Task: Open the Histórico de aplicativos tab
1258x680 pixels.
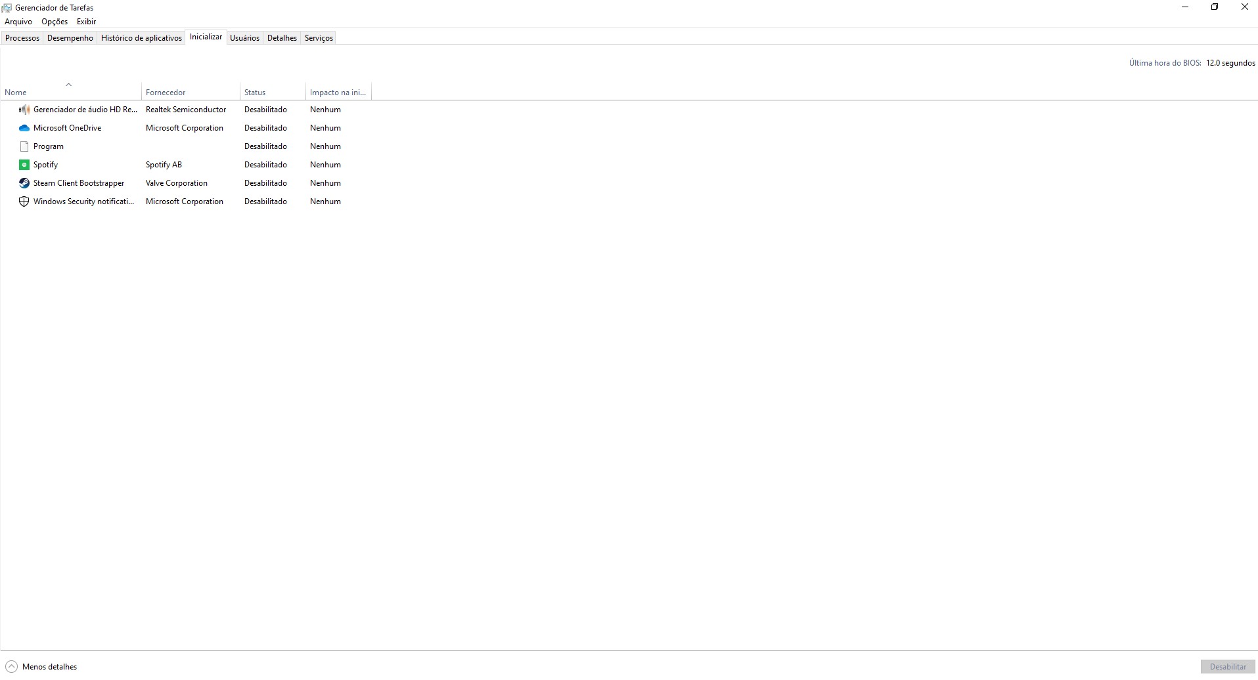Action: click(141, 38)
